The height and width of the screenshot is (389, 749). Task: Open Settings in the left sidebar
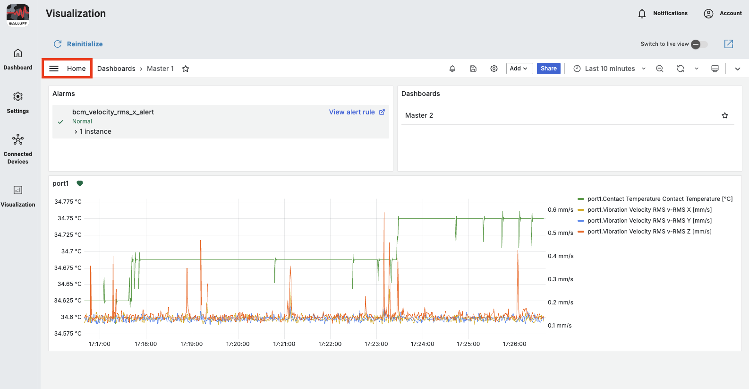pyautogui.click(x=18, y=102)
